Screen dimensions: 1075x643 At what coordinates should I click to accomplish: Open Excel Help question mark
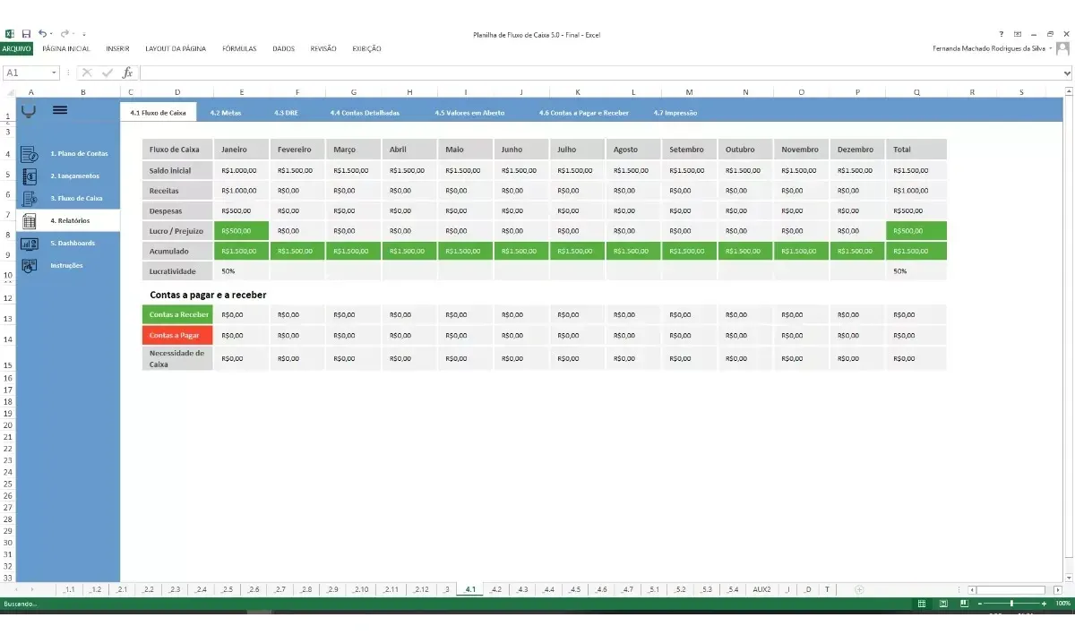coord(1002,34)
